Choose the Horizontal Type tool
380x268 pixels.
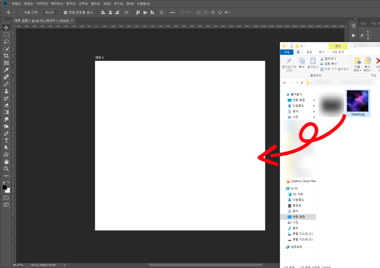click(6, 140)
